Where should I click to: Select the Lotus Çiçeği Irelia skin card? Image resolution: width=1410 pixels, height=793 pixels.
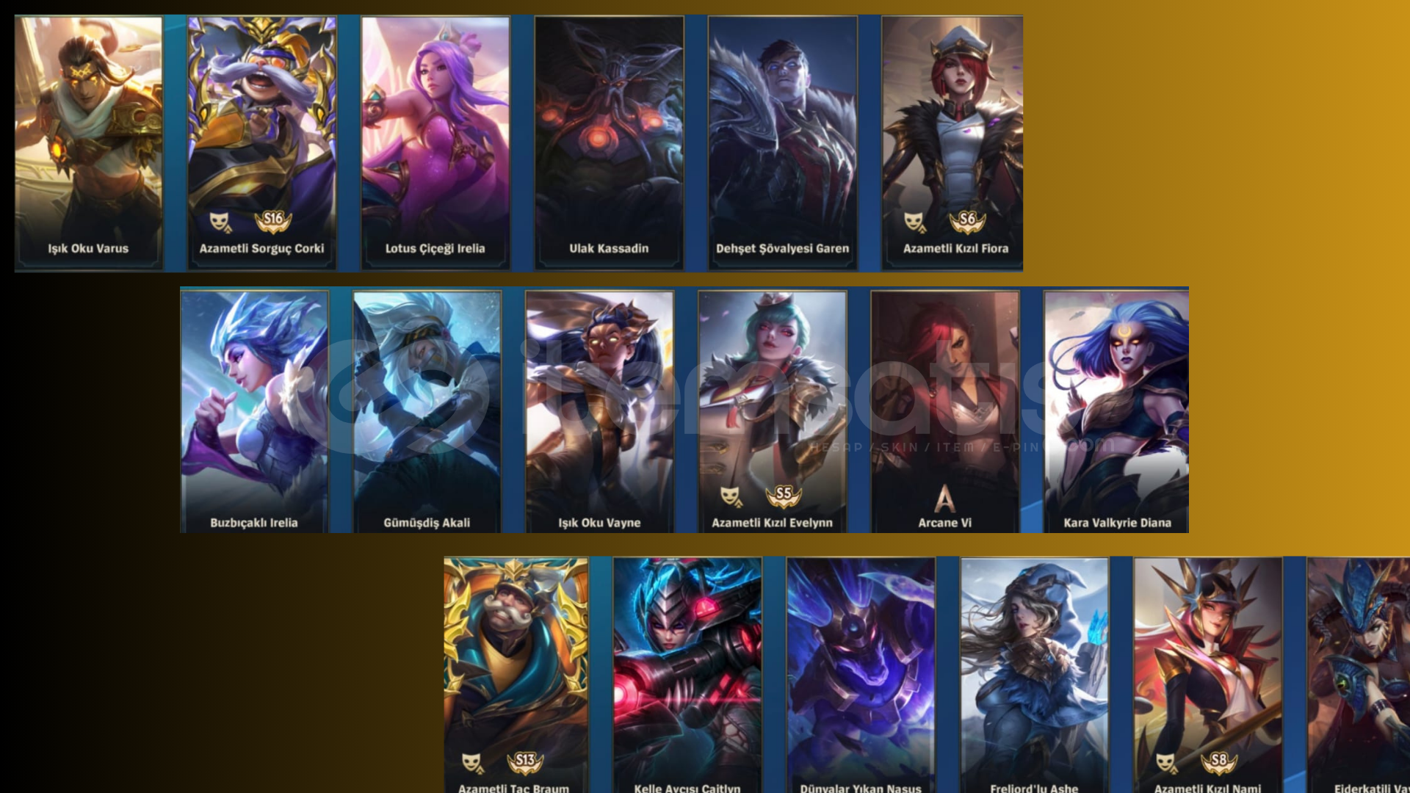[435, 143]
